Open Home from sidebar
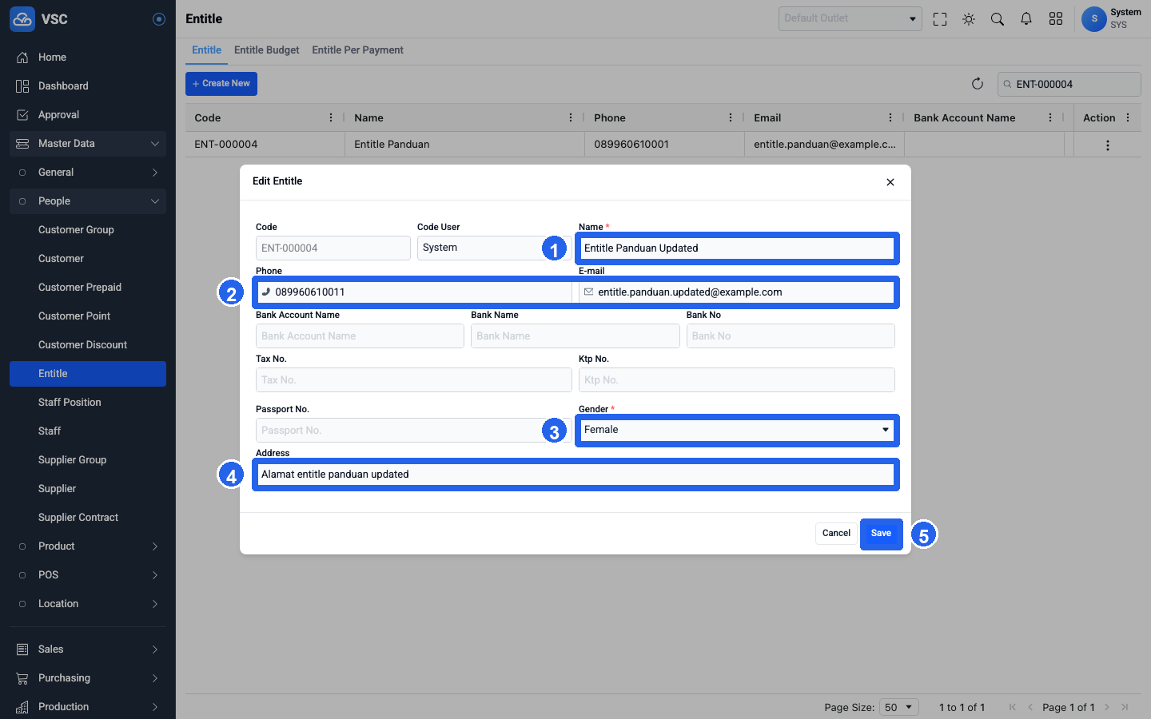 point(88,58)
